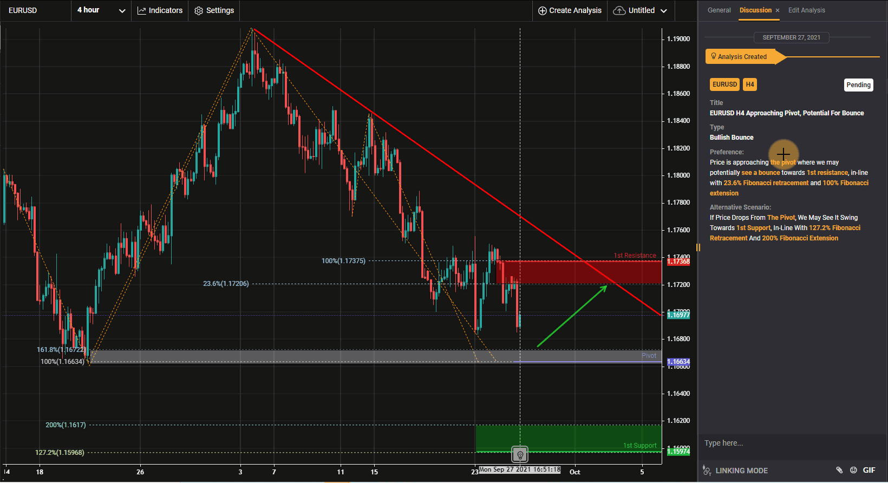Click the lightbulb analysis marker on chart
The image size is (888, 483).
pyautogui.click(x=520, y=455)
